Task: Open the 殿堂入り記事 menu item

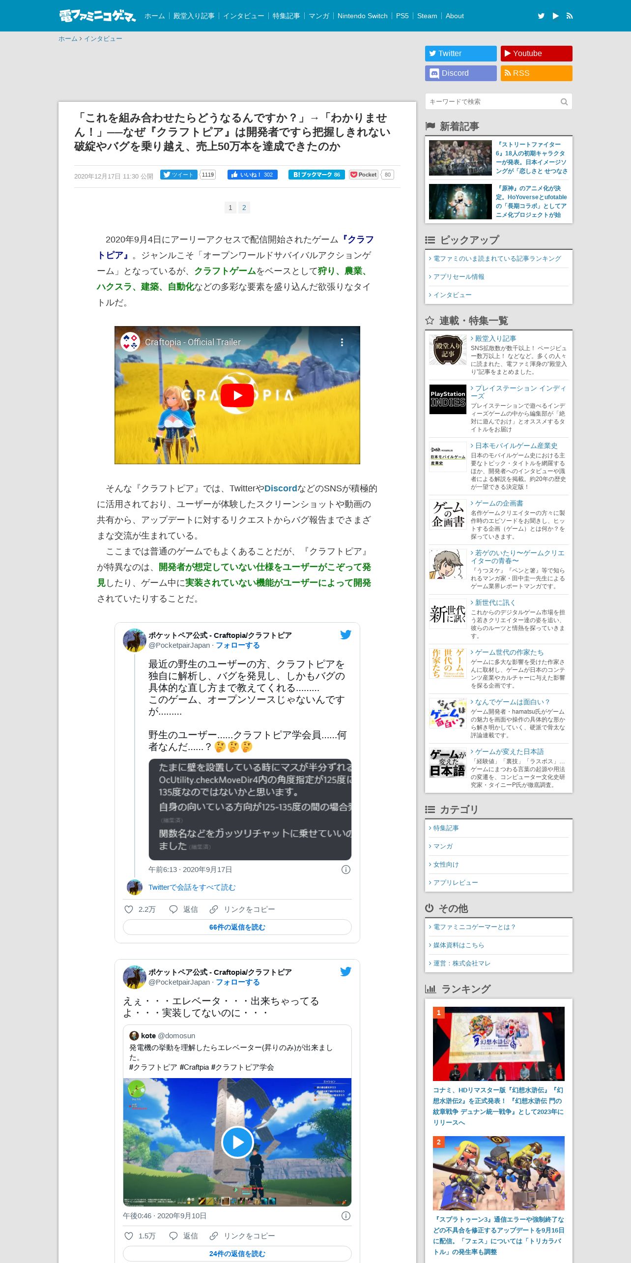Action: click(x=194, y=16)
